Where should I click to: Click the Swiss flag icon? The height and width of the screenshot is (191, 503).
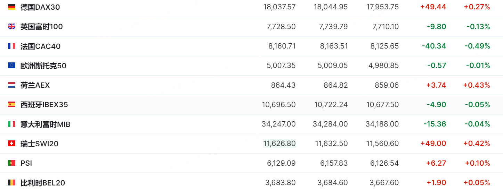(11, 144)
